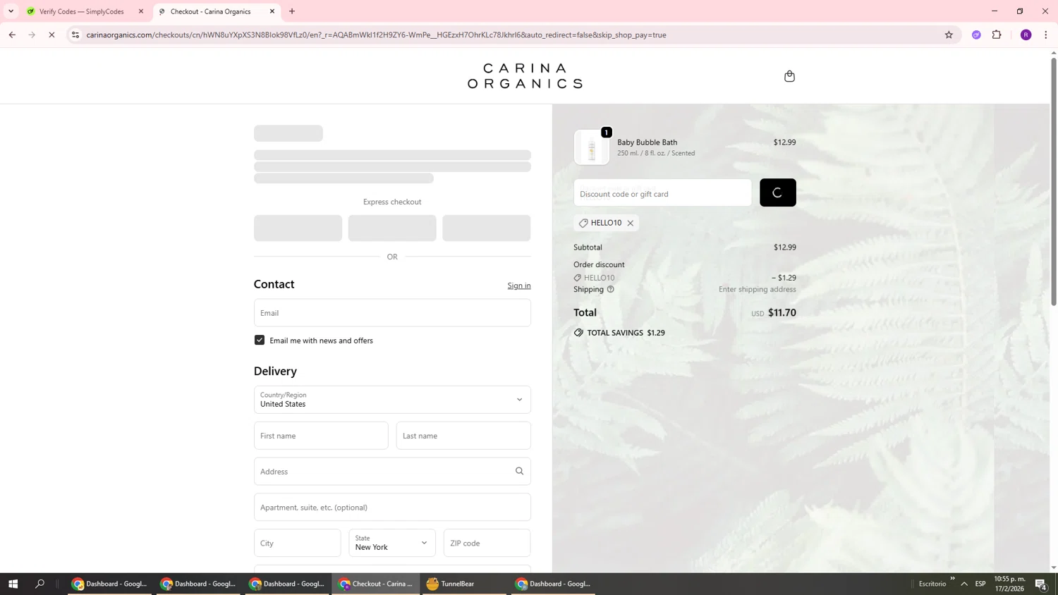1058x595 pixels.
Task: Open a new browser tab
Action: [292, 11]
